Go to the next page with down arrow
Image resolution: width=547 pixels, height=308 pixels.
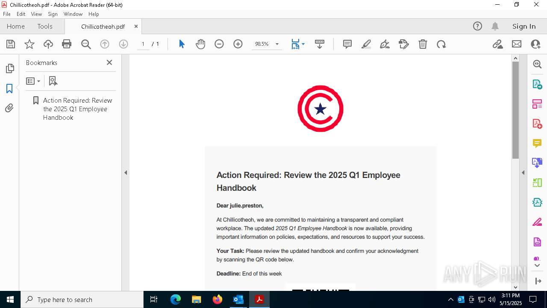click(124, 44)
